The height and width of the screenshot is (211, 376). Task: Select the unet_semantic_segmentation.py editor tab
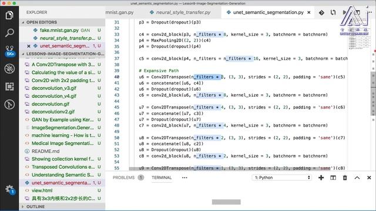pos(268,12)
